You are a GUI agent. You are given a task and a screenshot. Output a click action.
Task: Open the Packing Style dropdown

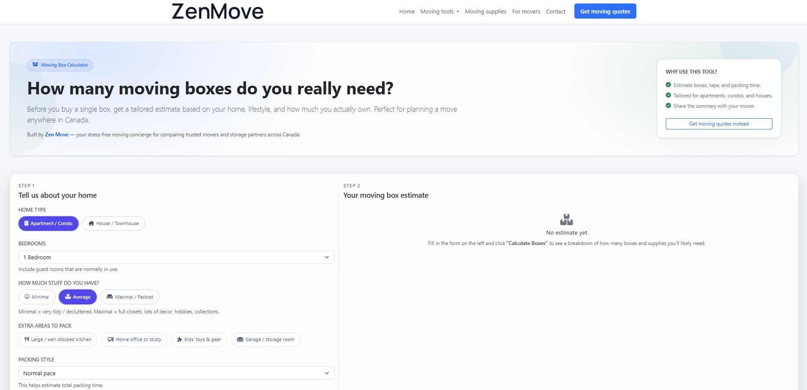176,373
